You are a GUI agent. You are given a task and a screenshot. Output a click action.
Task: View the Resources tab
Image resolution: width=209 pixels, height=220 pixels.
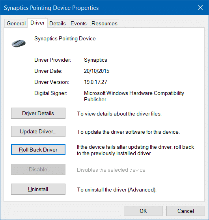(x=104, y=23)
